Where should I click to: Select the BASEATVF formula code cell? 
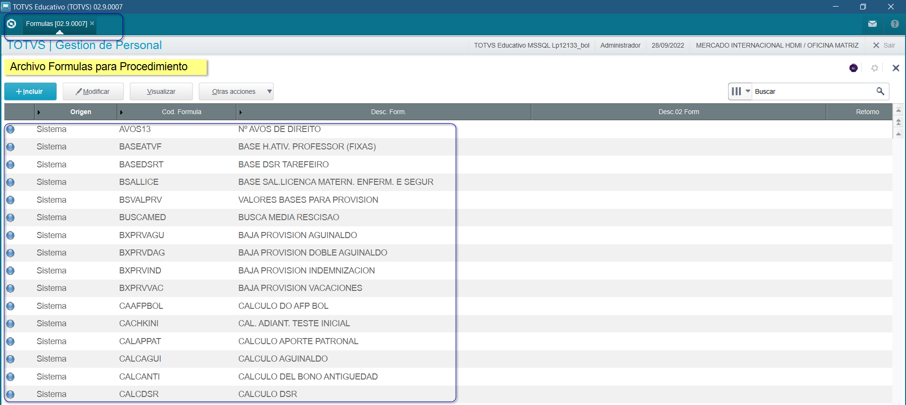[x=140, y=147]
